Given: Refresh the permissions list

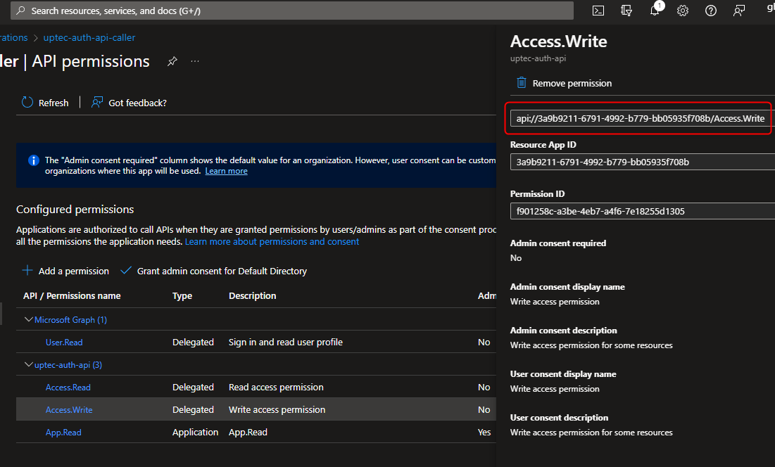Looking at the screenshot, I should (x=46, y=103).
